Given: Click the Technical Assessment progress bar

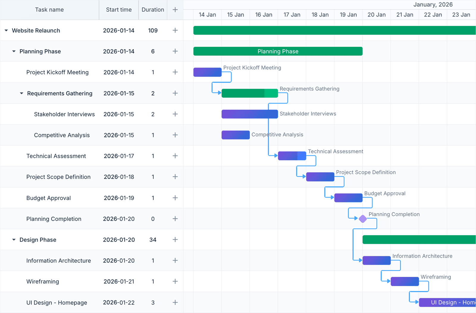Looking at the screenshot, I should (x=292, y=156).
